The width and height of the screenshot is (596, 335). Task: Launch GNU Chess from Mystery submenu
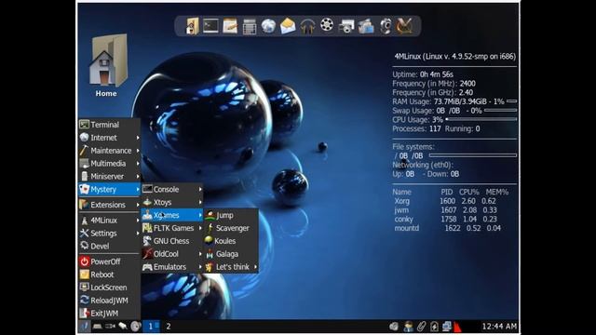tap(172, 241)
